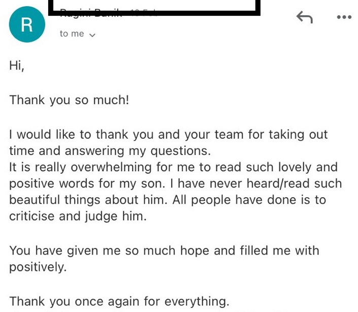
Task: Click the reply arrow icon
Action: click(x=304, y=18)
